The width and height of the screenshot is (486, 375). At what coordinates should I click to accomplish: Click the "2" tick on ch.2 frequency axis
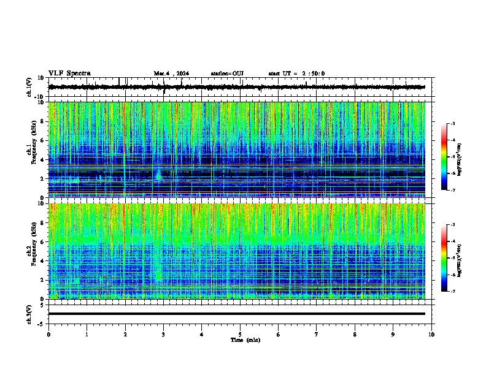[42, 280]
